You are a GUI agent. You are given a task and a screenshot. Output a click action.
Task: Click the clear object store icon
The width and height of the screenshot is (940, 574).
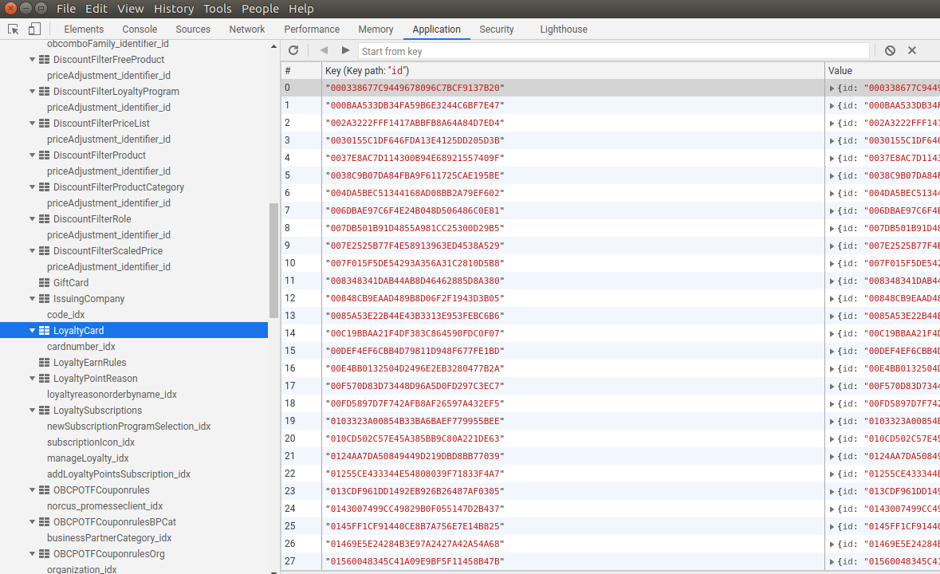click(890, 51)
